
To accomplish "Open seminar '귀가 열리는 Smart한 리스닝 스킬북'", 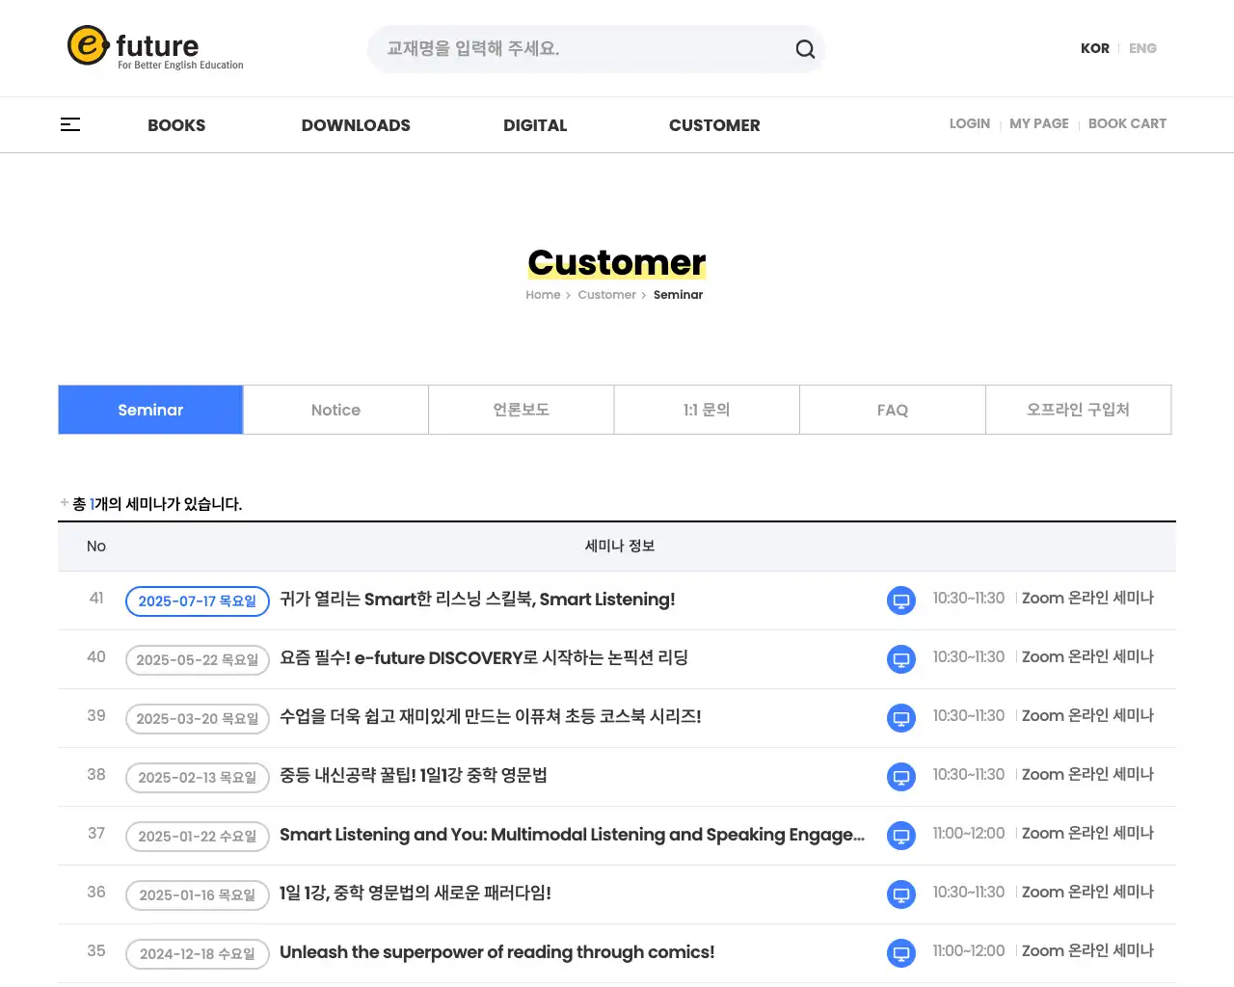I will pyautogui.click(x=477, y=600).
